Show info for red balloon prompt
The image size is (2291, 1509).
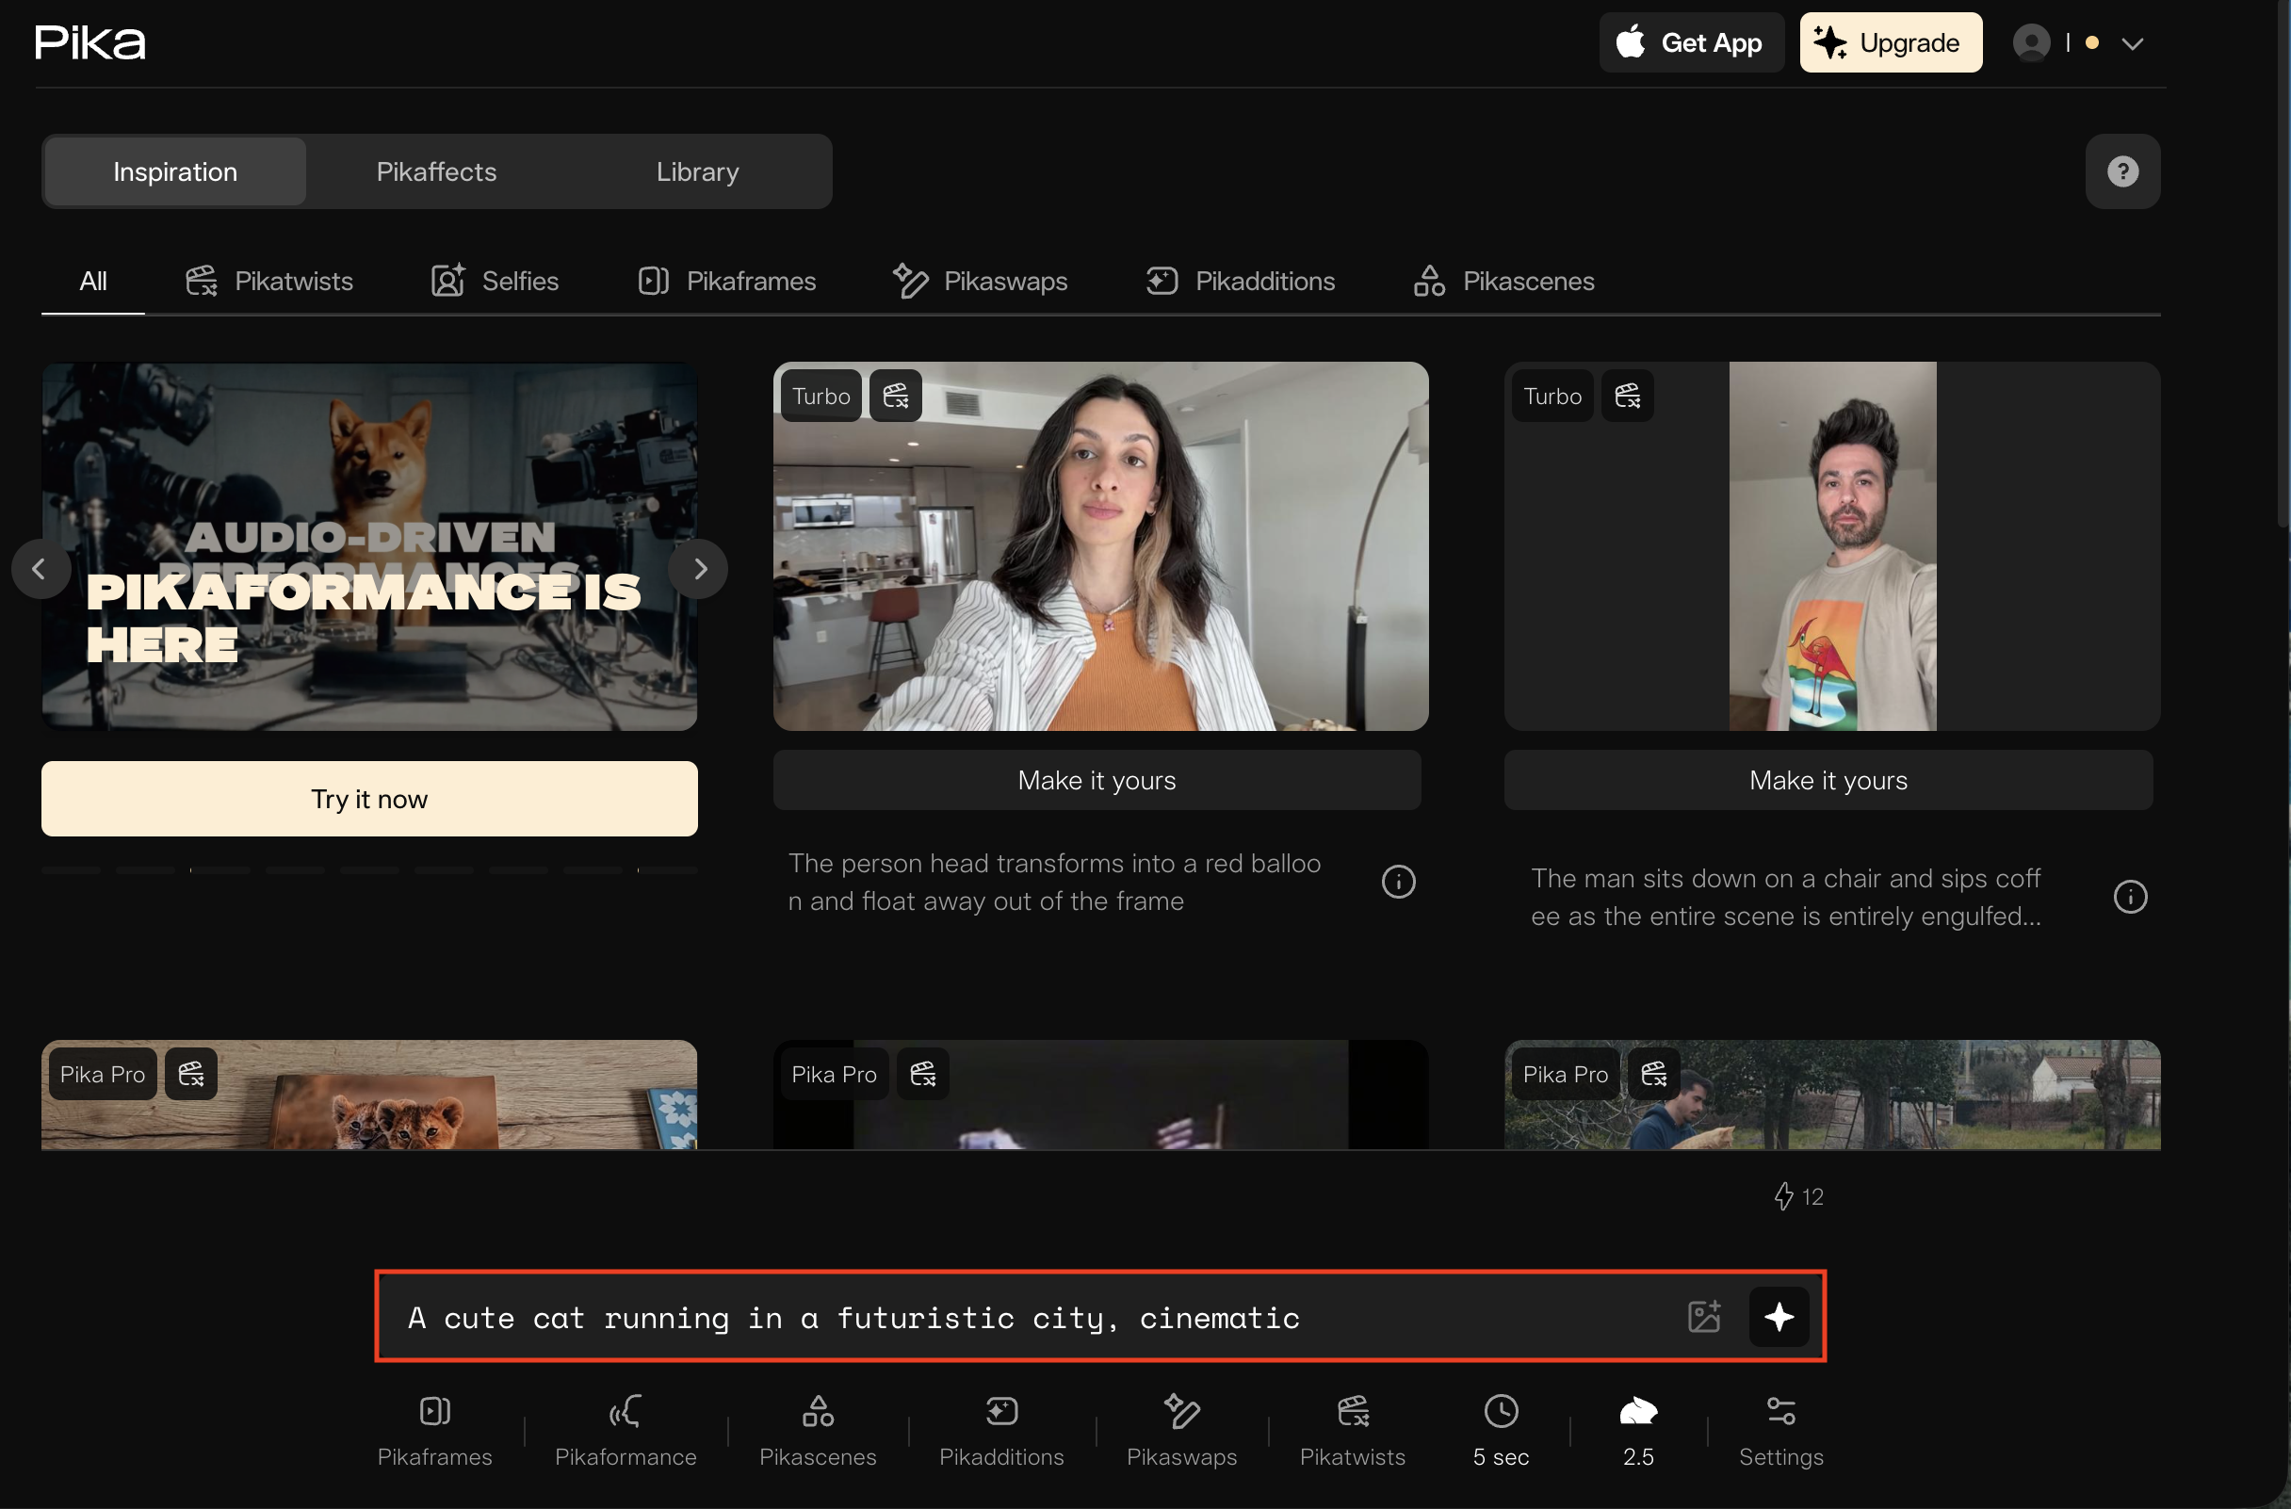click(1398, 882)
